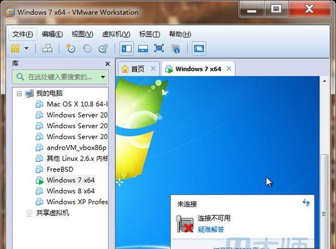This screenshot has width=336, height=249.
Task: Select the Windows 8 x64 virtual machine
Action: coord(70,191)
